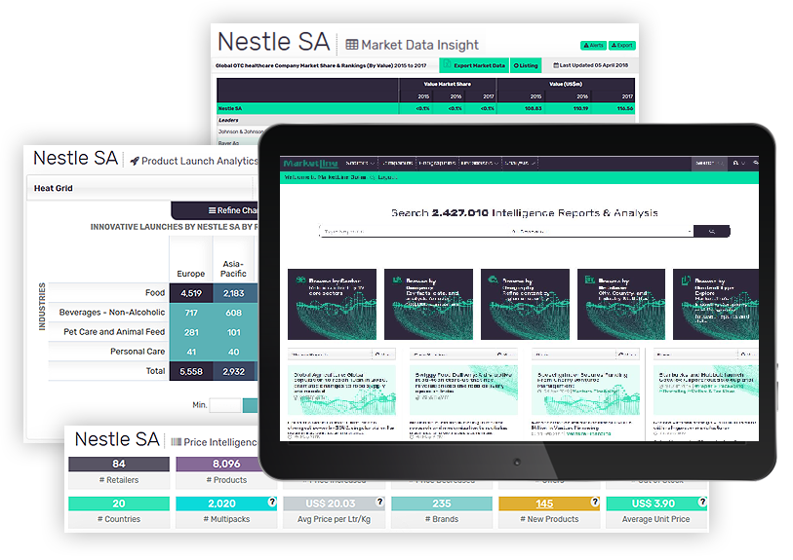Click the MarketLine logo on the tablet
This screenshot has width=793, height=560.
pyautogui.click(x=310, y=163)
